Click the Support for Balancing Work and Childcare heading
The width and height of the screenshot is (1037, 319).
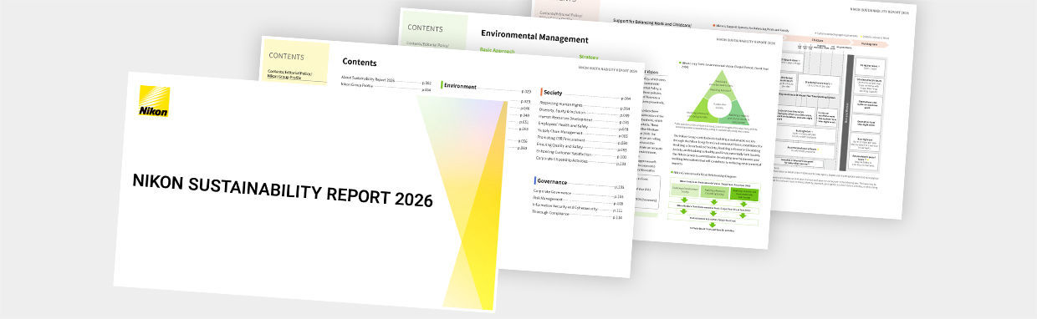point(652,23)
